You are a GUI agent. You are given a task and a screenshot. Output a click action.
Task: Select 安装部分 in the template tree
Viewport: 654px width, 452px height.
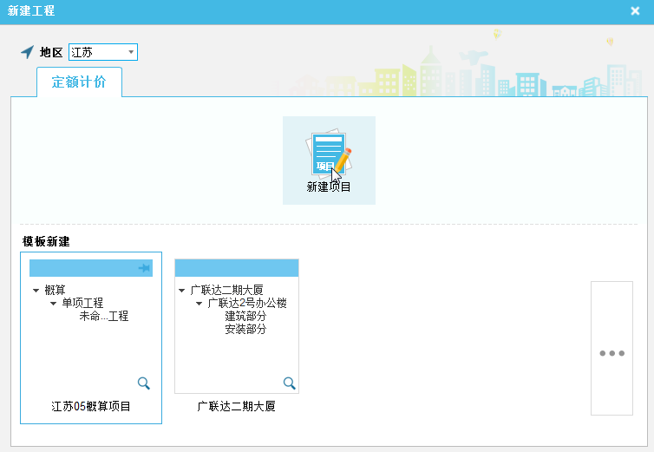coord(245,330)
